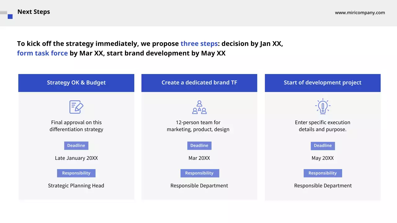Click the 'Next Steps' slide title
The image size is (397, 223).
click(33, 12)
